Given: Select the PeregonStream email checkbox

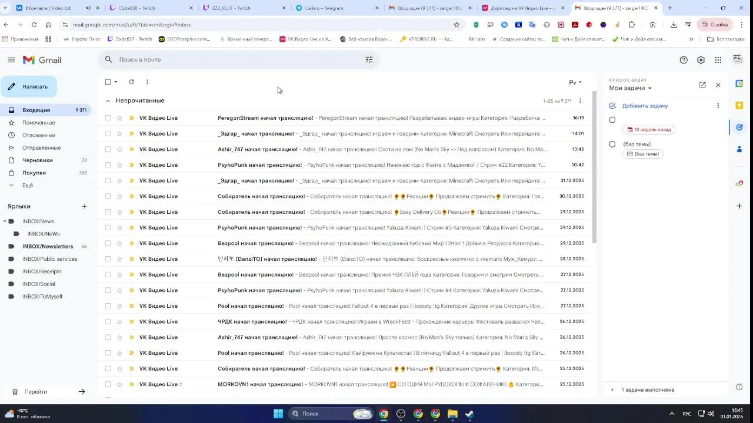Looking at the screenshot, I should tap(108, 118).
